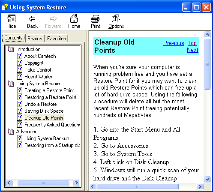Open the Home page icon

(x=74, y=18)
